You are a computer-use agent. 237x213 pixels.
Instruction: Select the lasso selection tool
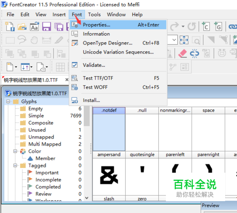click(x=22, y=40)
